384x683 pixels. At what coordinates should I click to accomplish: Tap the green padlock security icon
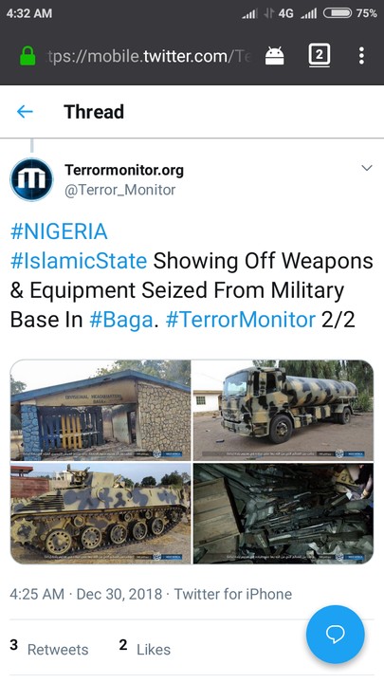click(x=27, y=56)
